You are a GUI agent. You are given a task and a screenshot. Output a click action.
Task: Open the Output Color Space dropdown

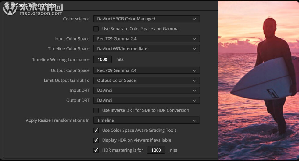(x=146, y=70)
